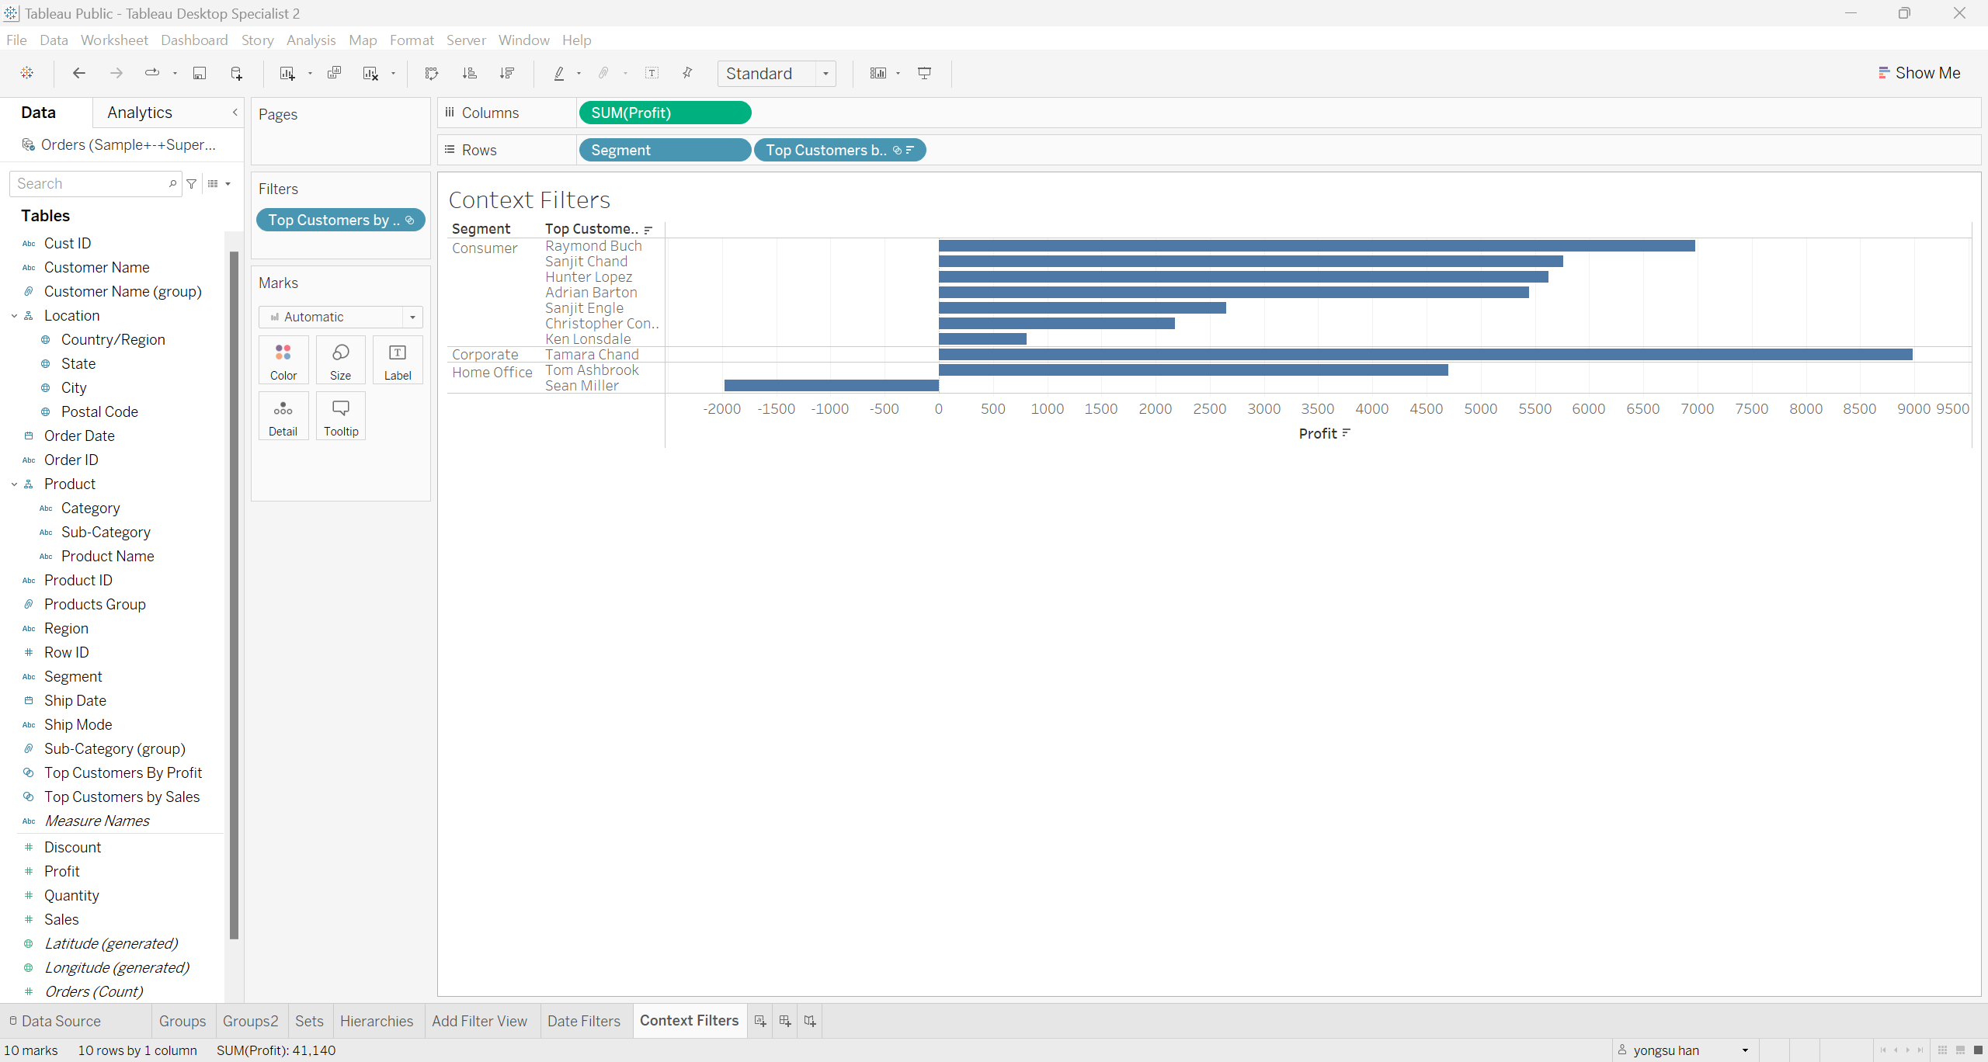Open the Color marks card
The width and height of the screenshot is (1988, 1062).
283,361
